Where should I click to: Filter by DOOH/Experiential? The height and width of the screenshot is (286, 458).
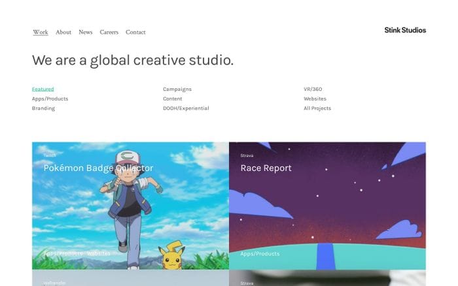(186, 108)
